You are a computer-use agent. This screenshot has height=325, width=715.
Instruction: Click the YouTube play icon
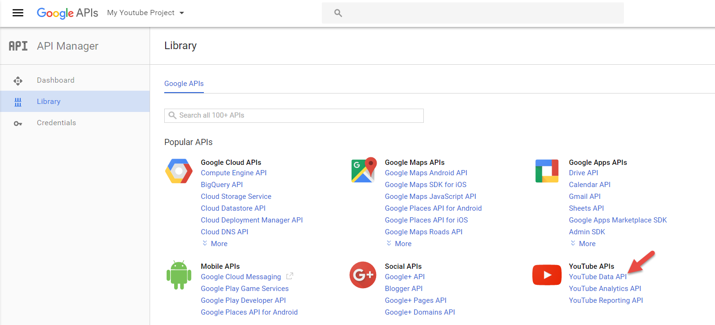(x=547, y=275)
